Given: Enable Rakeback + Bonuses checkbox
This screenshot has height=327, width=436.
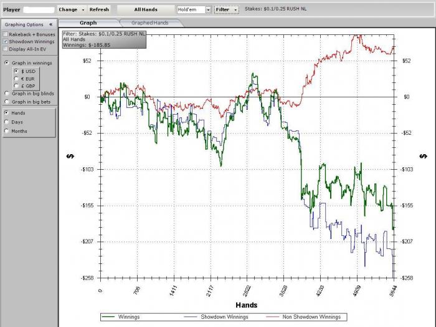Looking at the screenshot, I should pyautogui.click(x=6, y=34).
